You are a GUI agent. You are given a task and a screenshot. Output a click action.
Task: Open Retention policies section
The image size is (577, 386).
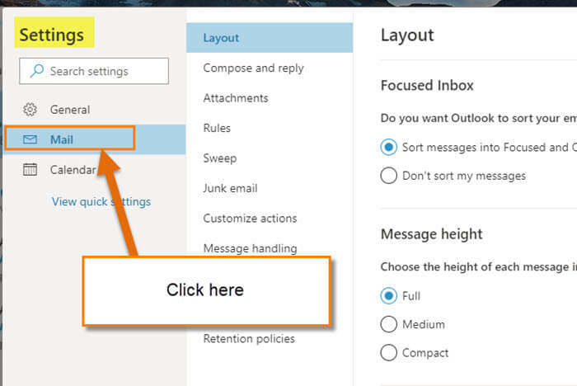point(249,338)
